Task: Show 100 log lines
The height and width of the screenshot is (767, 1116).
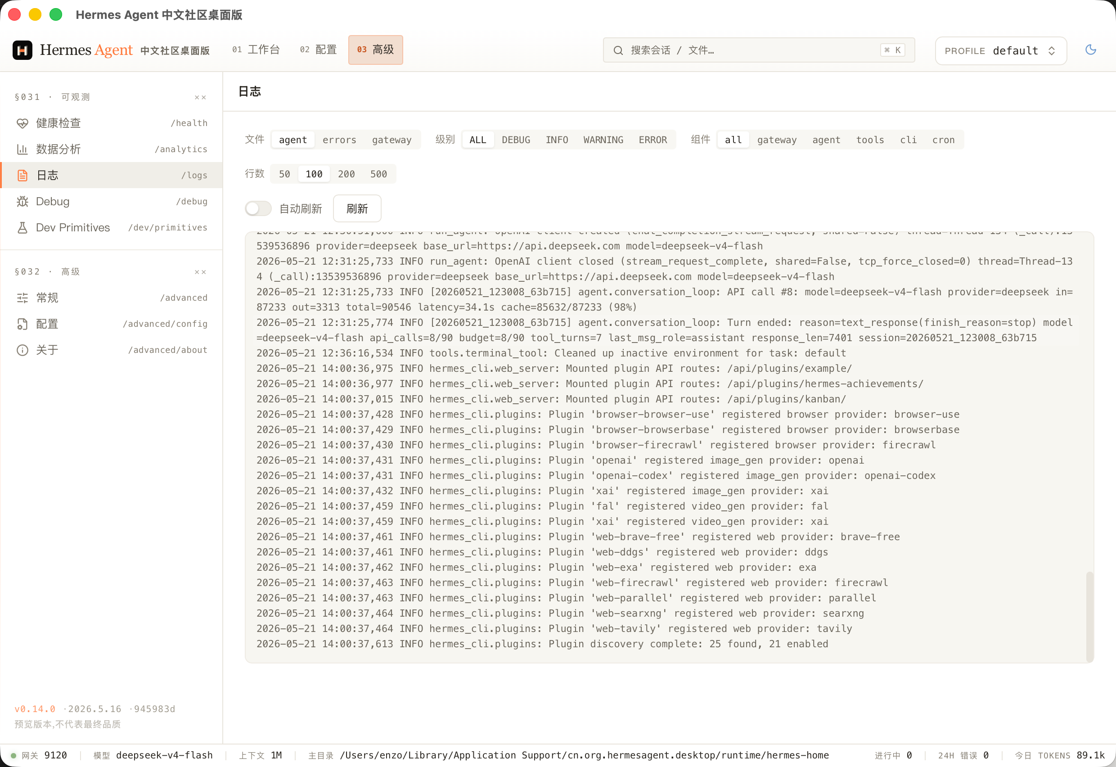Action: (x=314, y=174)
